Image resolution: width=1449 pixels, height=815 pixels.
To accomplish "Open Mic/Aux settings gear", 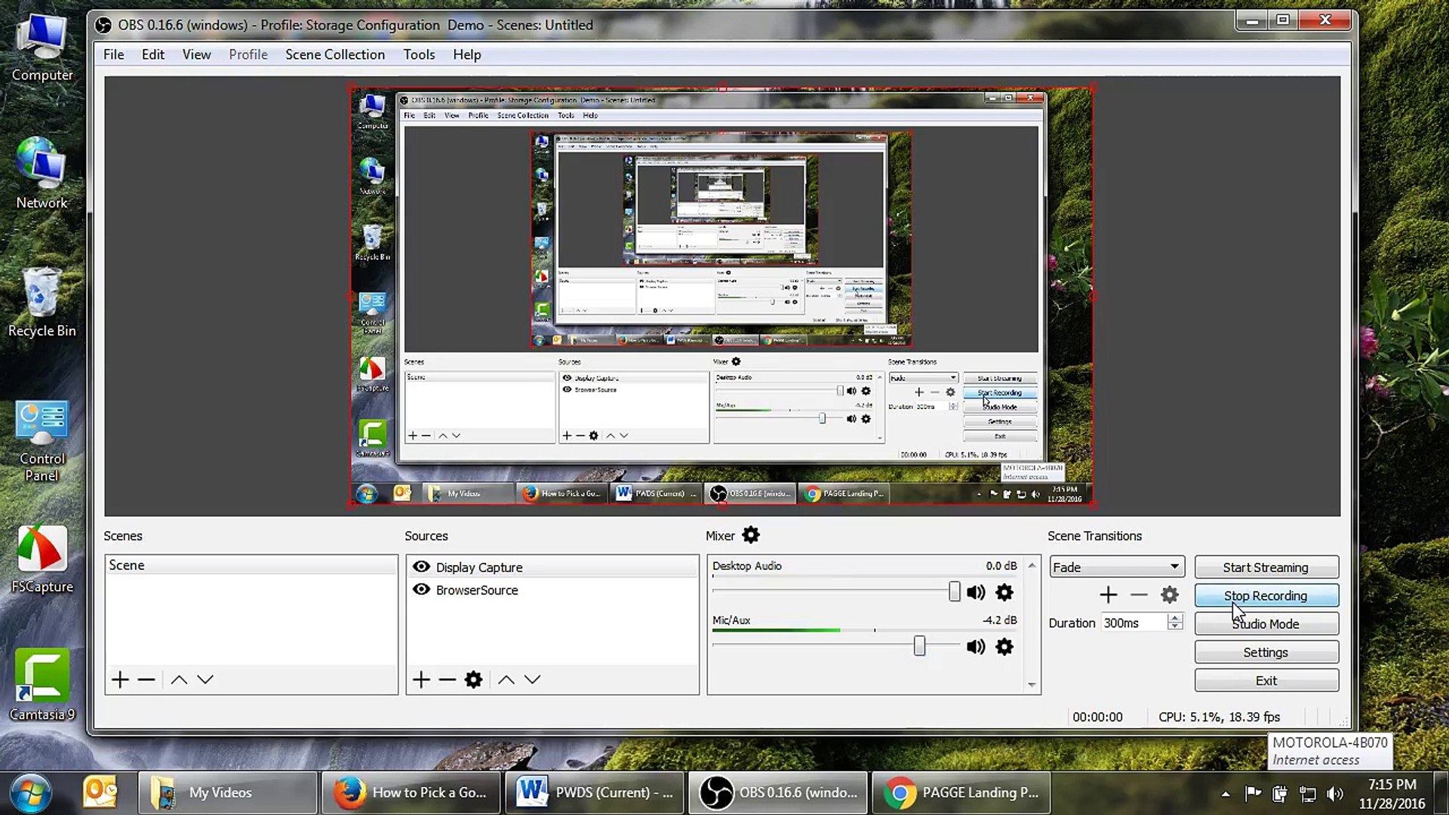I will 1004,647.
